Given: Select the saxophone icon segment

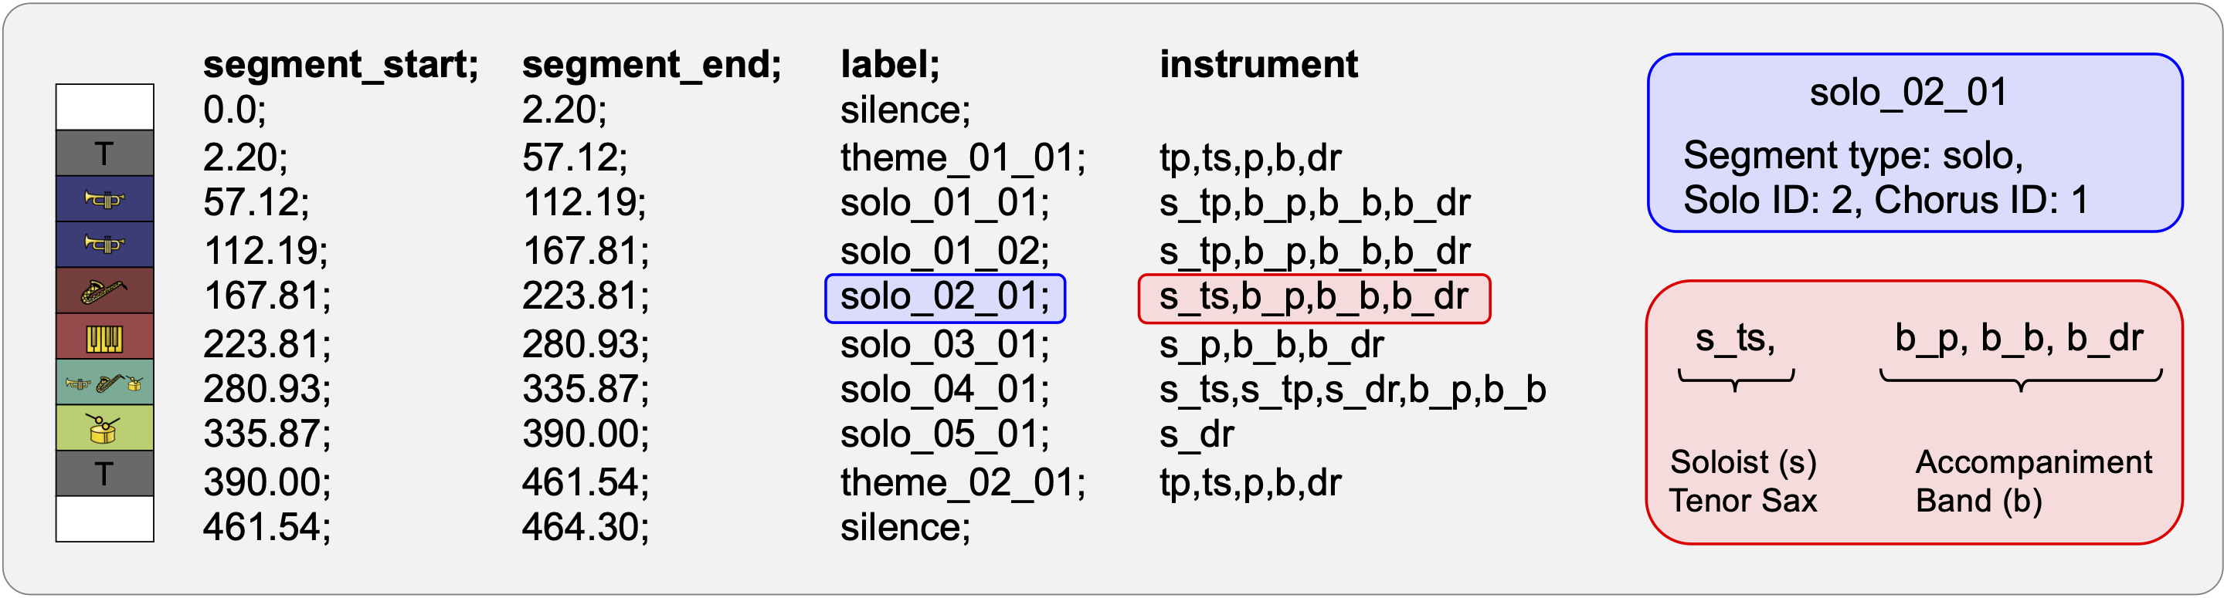Looking at the screenshot, I should pyautogui.click(x=104, y=291).
